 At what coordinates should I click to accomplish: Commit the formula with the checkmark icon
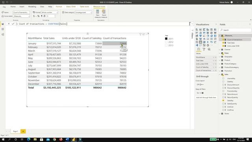point(13,24)
